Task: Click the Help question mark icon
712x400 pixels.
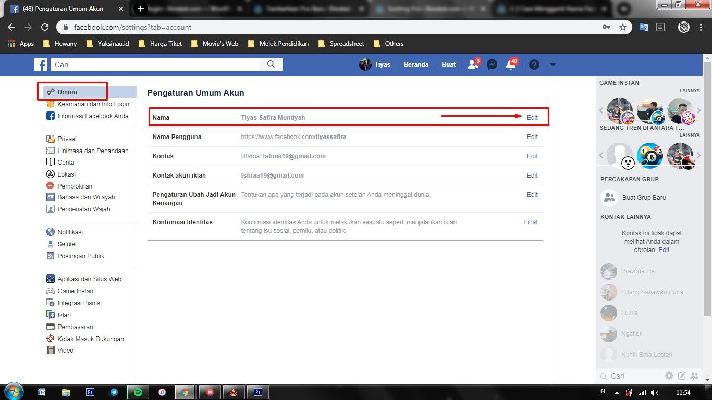Action: pos(534,65)
